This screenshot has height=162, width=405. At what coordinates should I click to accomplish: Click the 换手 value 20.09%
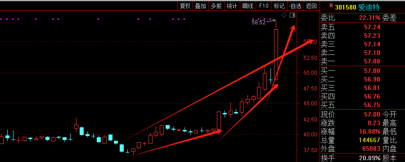click(x=369, y=158)
